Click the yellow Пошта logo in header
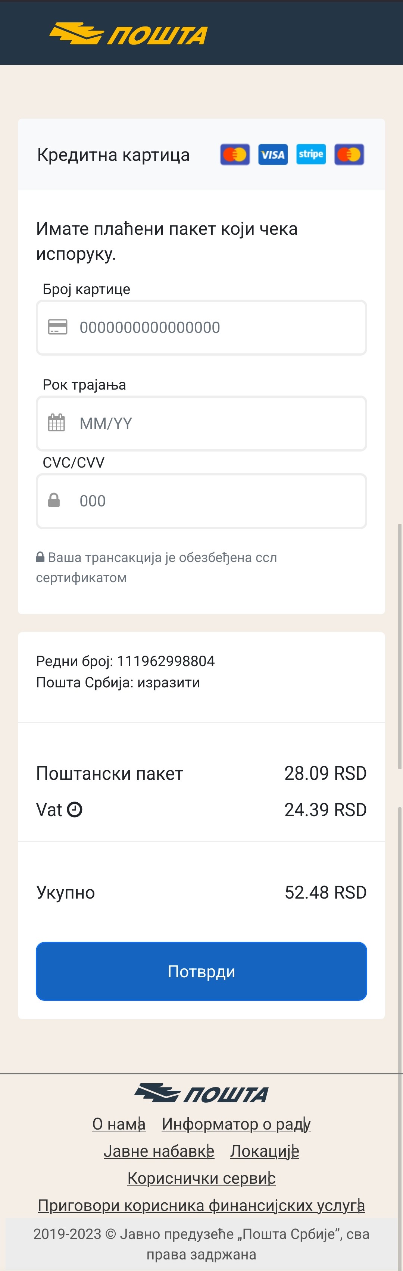 [x=128, y=34]
